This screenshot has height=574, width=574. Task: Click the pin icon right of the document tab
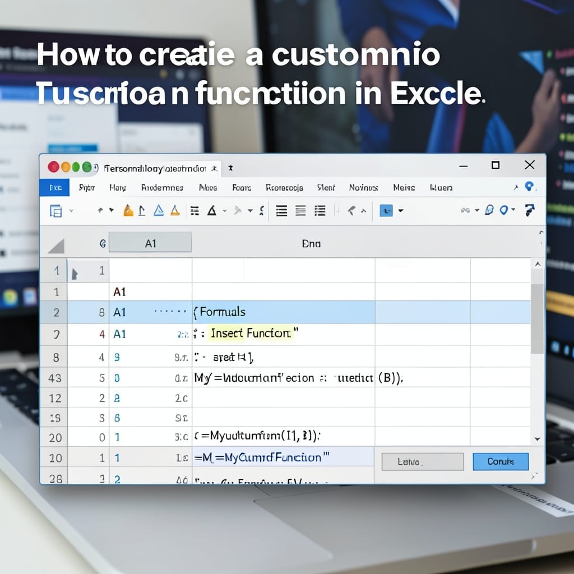coord(230,168)
